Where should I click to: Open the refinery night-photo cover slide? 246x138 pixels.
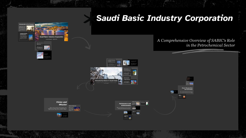click(51, 32)
